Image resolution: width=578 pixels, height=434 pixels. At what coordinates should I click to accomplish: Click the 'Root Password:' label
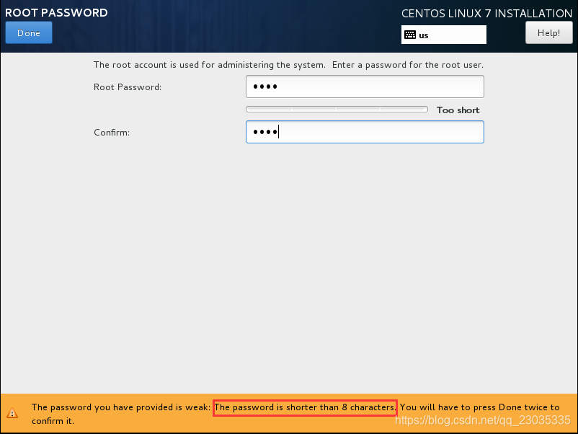click(x=128, y=87)
